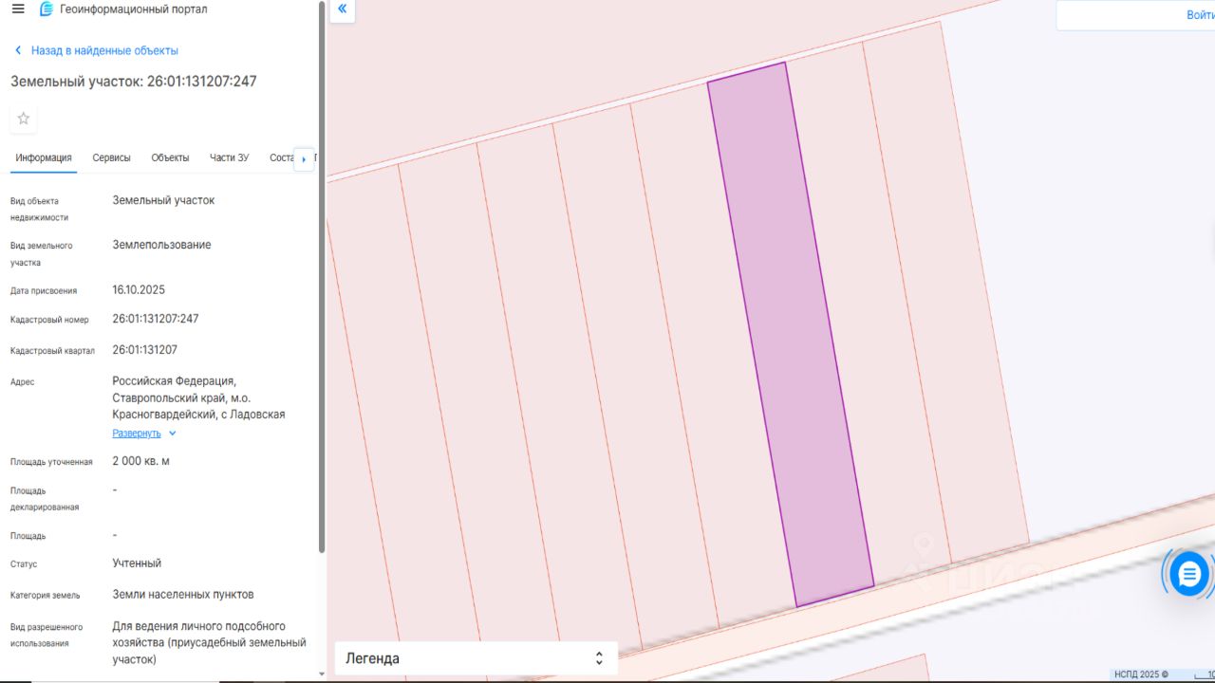Click the Вид земельного участка label
This screenshot has height=683, width=1215.
42,254
